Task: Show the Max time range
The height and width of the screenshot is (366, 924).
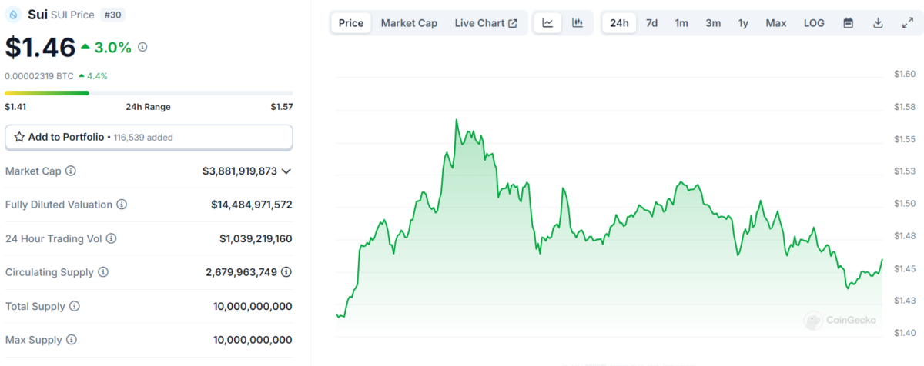Action: pyautogui.click(x=775, y=23)
